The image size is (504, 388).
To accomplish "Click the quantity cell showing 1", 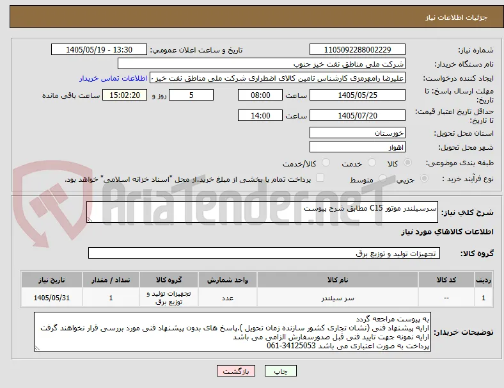I will point(111,298).
